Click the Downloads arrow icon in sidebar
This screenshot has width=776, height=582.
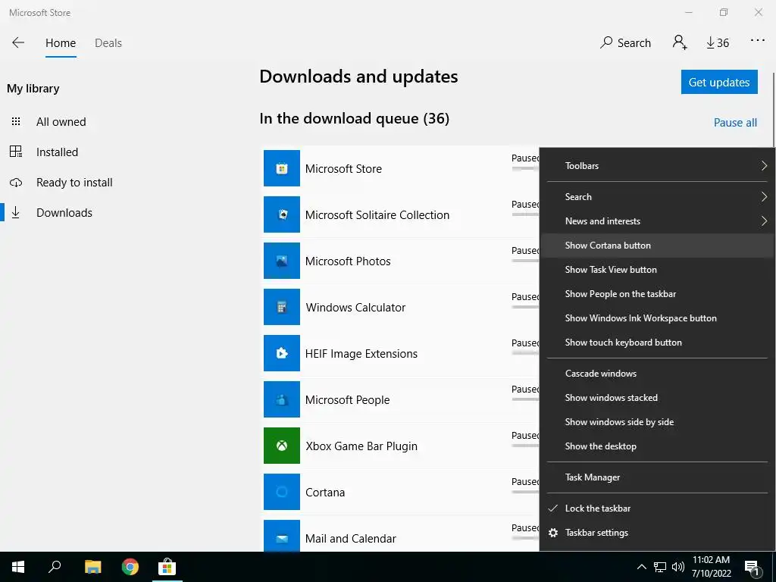point(16,212)
